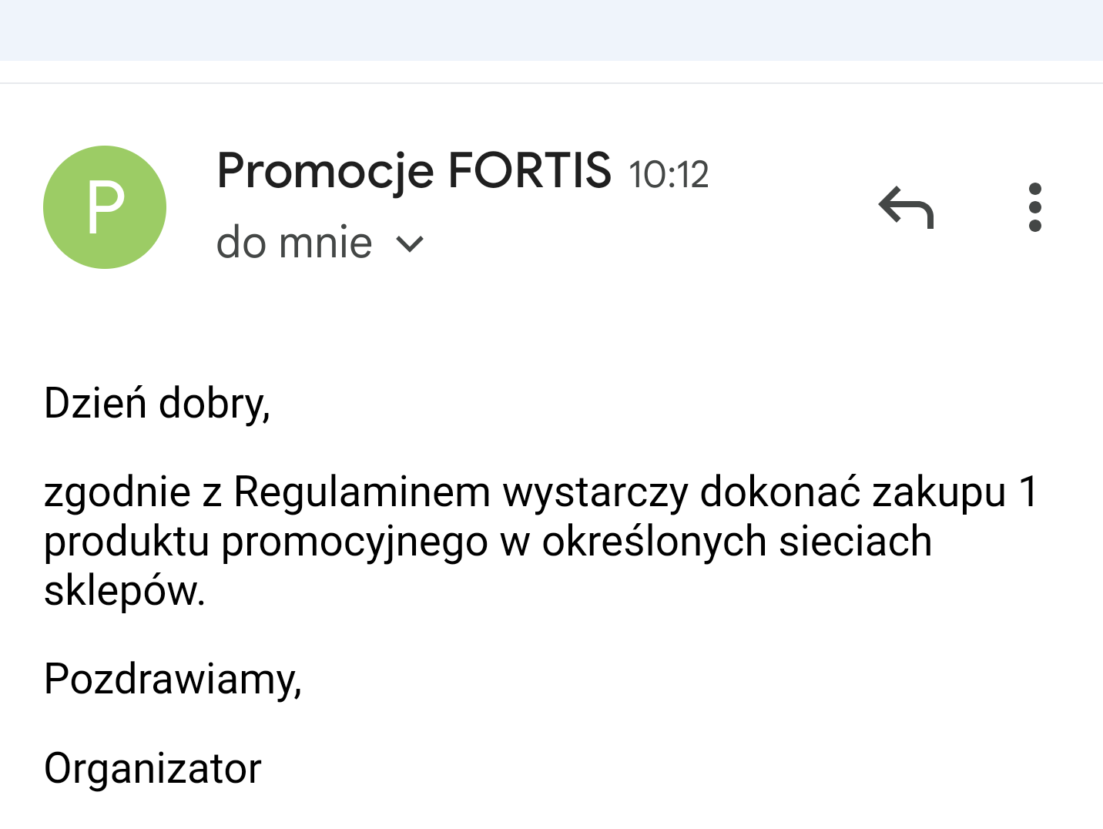Click the words "produktu promocyjnego"
Viewport: 1103px width, 829px height.
point(266,542)
